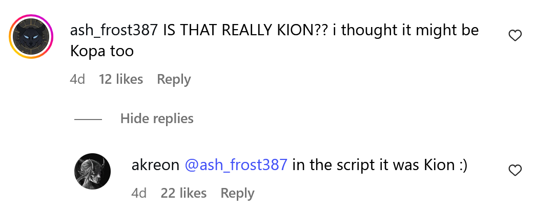Reply to ash_frost387's comment
The height and width of the screenshot is (213, 534).
click(x=174, y=79)
